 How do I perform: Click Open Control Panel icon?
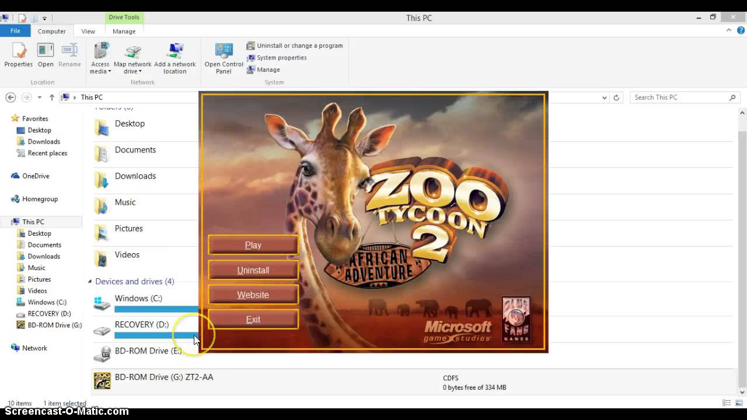click(224, 58)
